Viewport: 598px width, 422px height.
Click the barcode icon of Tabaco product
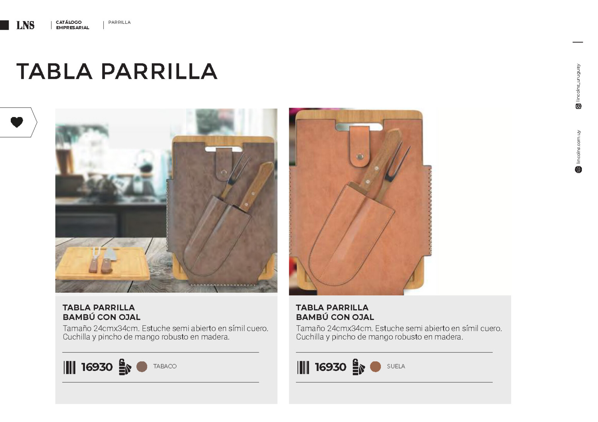(x=69, y=367)
